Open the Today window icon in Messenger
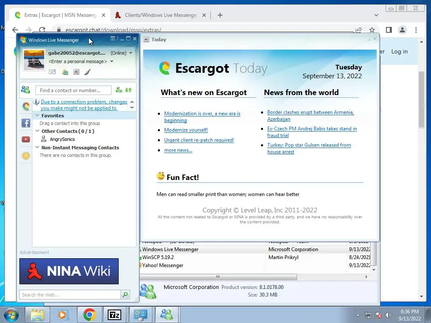431x323 pixels. pyautogui.click(x=77, y=72)
